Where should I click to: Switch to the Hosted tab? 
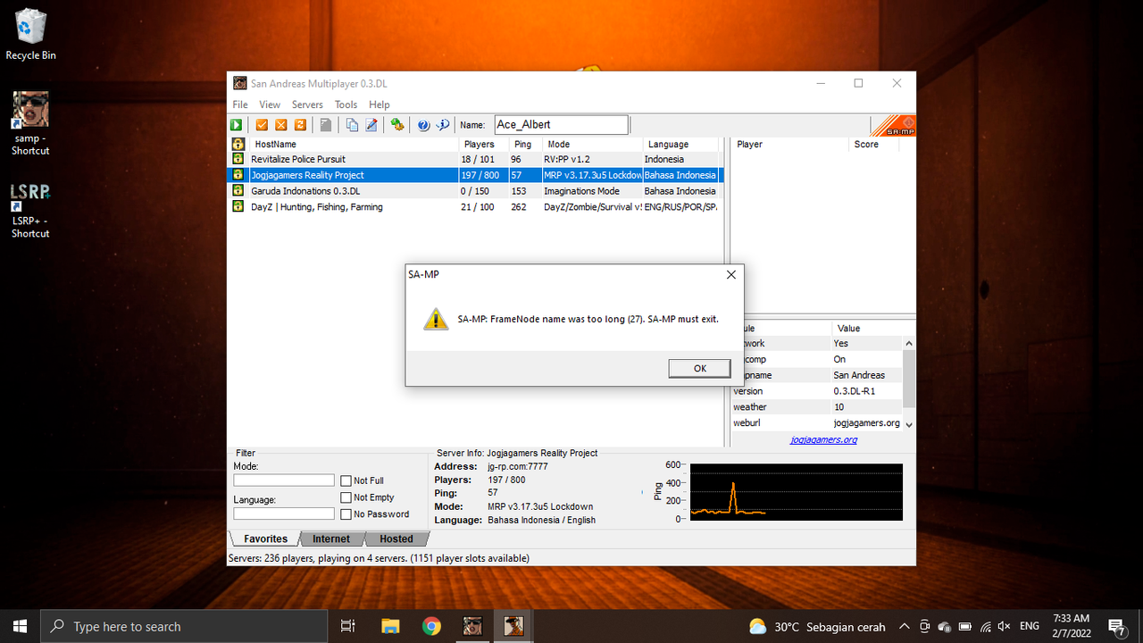point(396,539)
